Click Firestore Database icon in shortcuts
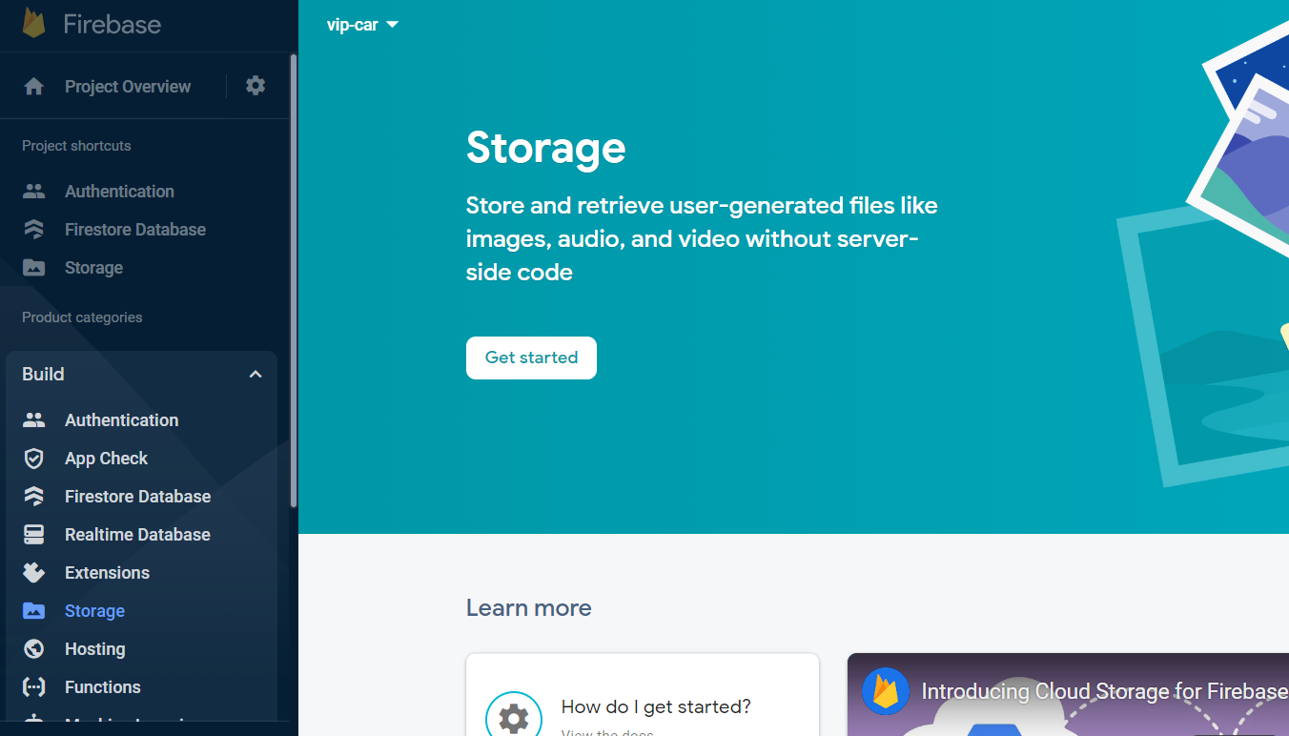The width and height of the screenshot is (1289, 736). coord(34,230)
